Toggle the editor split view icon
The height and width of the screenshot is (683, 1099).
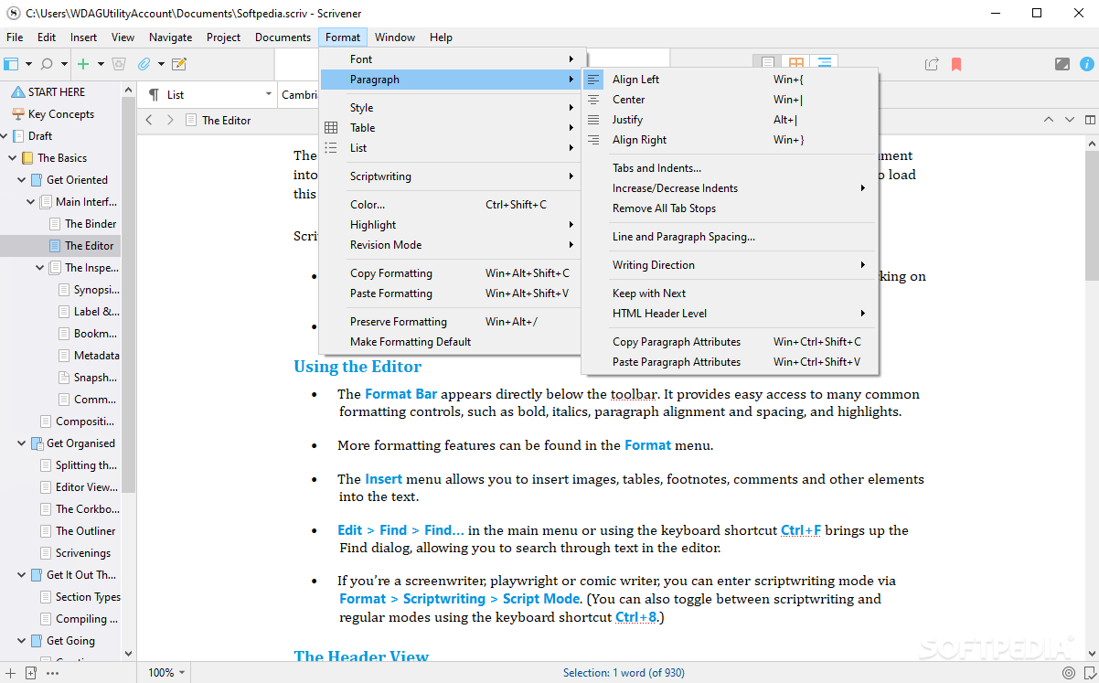pos(1090,120)
